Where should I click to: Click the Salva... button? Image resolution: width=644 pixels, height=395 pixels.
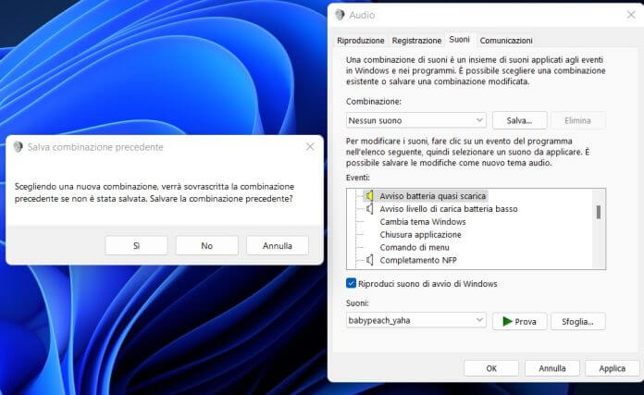point(520,120)
